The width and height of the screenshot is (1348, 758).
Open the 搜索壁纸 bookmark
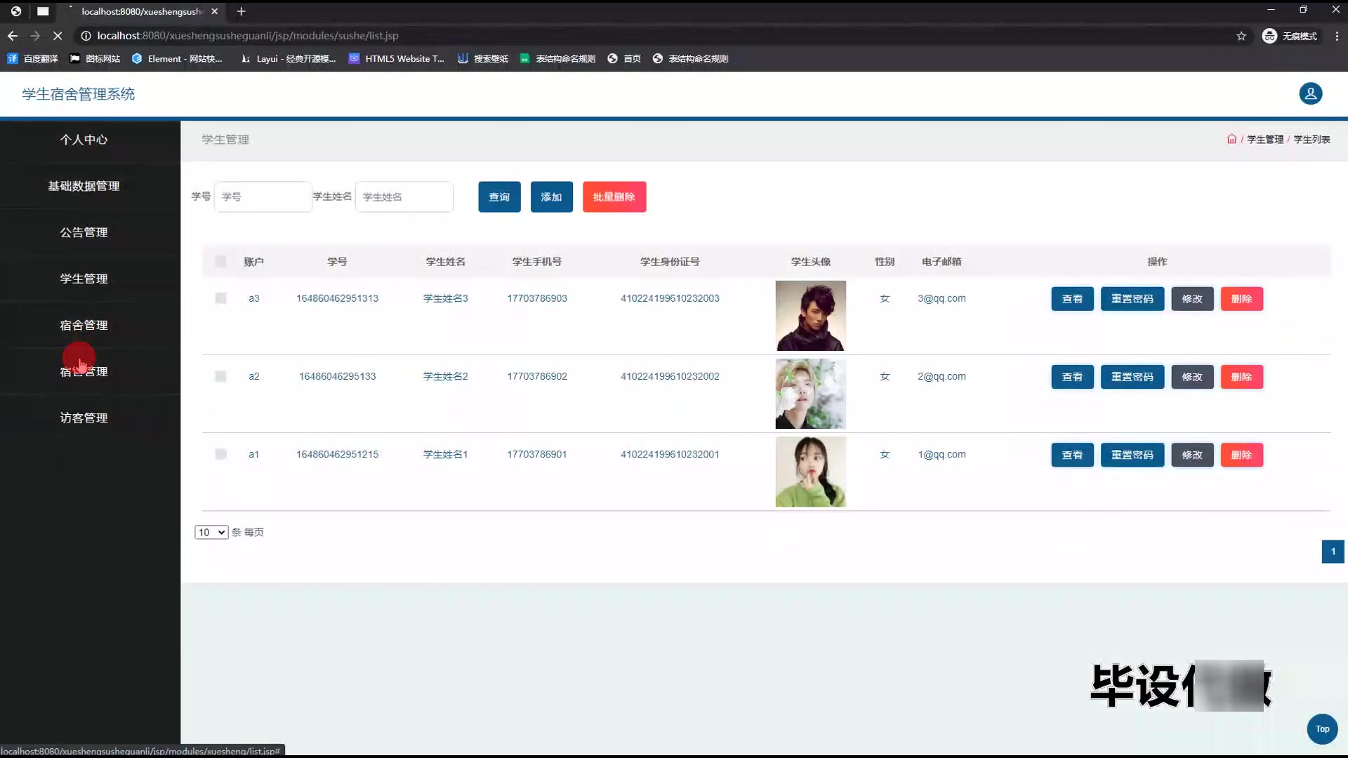tap(483, 59)
